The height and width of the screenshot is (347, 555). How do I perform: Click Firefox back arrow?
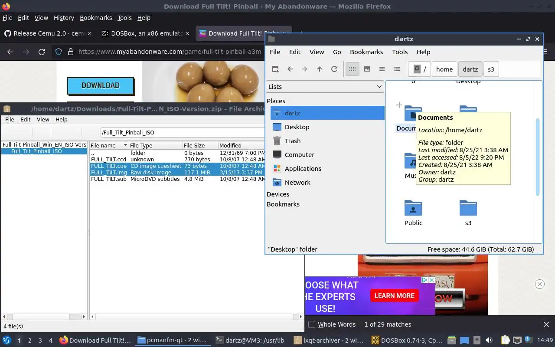click(x=10, y=52)
